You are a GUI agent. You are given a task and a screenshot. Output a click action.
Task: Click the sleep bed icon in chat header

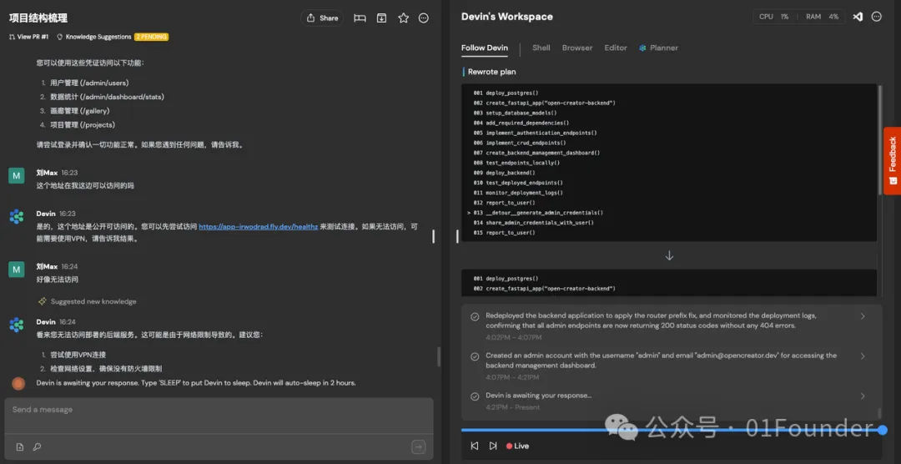coord(360,18)
